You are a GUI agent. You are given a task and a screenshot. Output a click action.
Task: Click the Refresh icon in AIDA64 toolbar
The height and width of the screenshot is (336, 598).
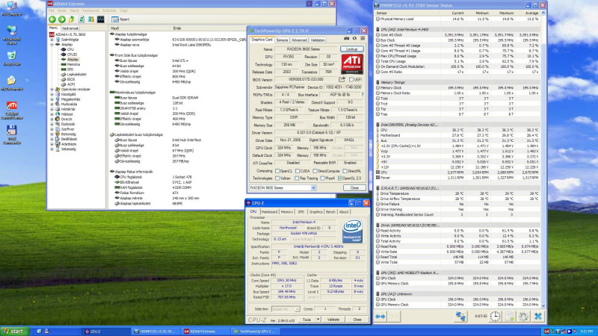pos(81,19)
